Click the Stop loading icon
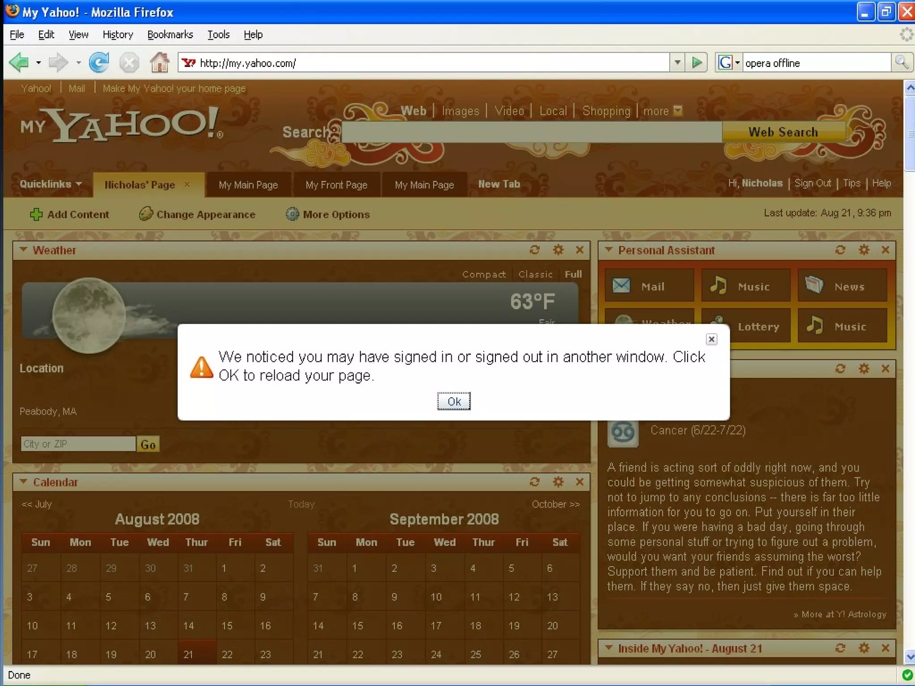This screenshot has width=915, height=686. pos(129,63)
